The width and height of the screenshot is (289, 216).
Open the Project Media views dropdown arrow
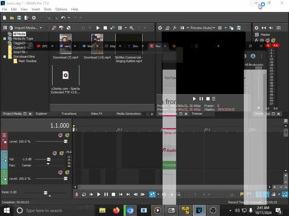pos(126,28)
